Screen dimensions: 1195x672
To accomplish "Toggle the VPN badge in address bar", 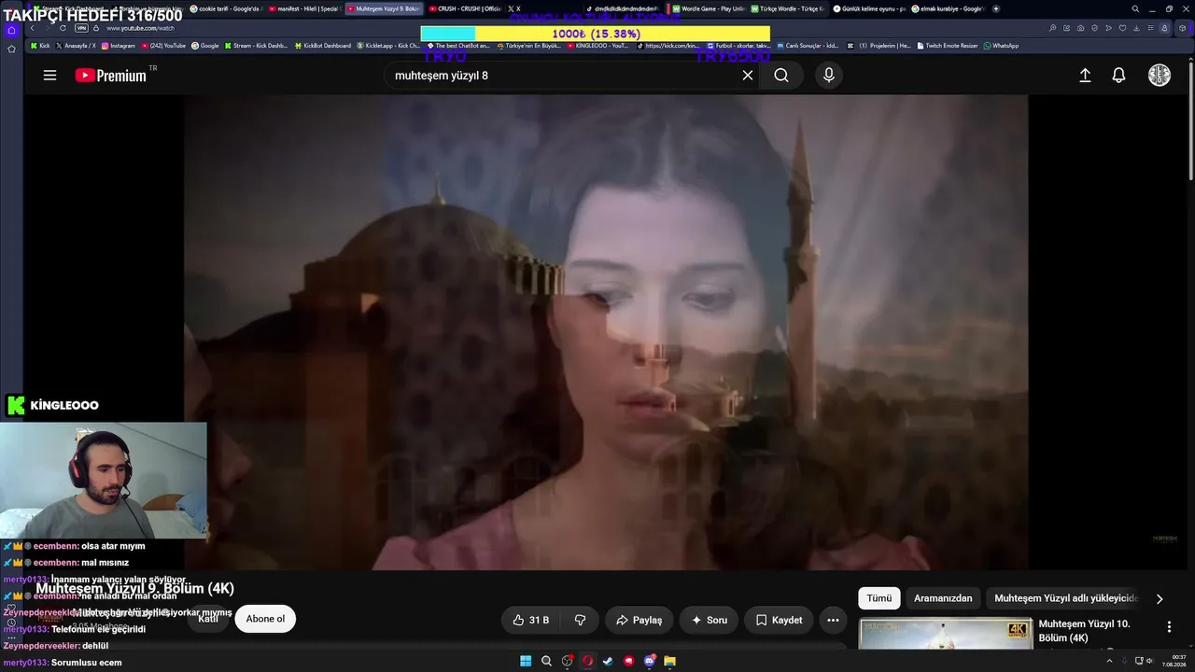I will 81,28.
